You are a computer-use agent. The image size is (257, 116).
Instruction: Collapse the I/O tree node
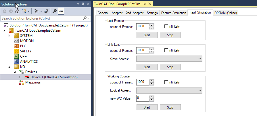point(9,67)
